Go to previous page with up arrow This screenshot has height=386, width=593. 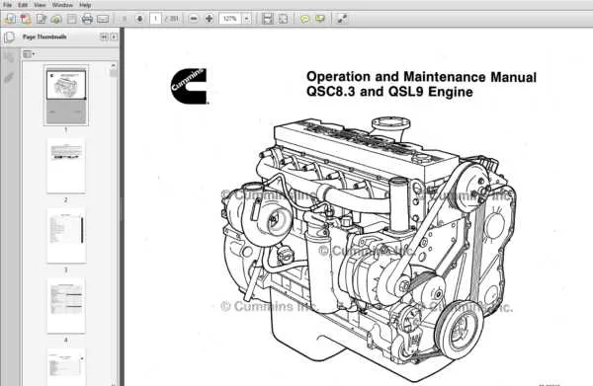pyautogui.click(x=125, y=19)
